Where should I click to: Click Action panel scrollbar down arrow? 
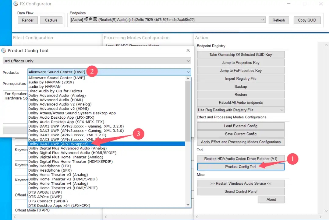[x=326, y=211]
